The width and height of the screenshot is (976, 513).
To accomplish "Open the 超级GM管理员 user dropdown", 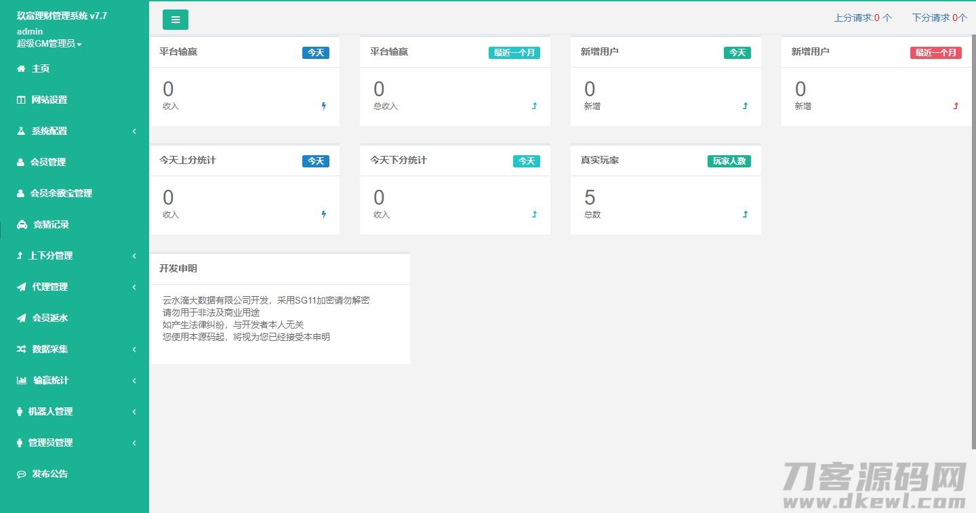I will pos(49,43).
